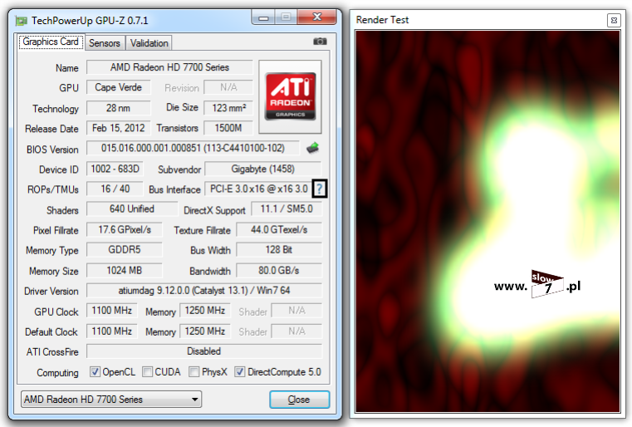Switch to the Validation tab
The width and height of the screenshot is (632, 427).
149,42
